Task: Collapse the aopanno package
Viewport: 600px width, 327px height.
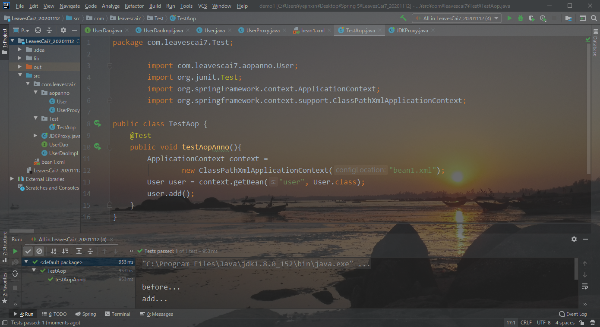Action: point(36,93)
